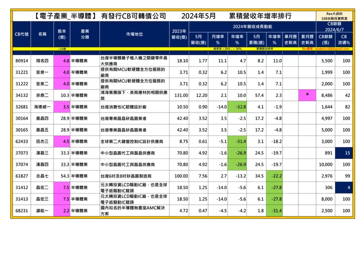The image size is (361, 255).
Task: Click green cell -31.4 in row 62433
Action: (x=237, y=141)
